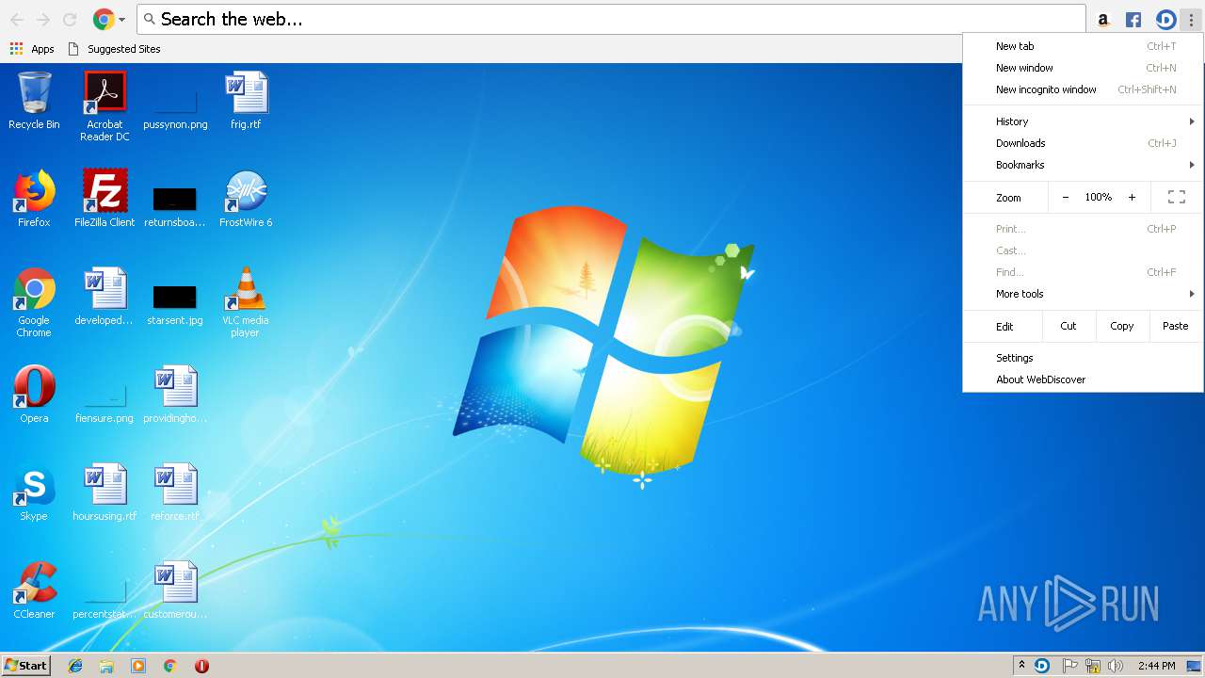Select the percentstat... file icon
The image size is (1205, 678).
coord(104,597)
